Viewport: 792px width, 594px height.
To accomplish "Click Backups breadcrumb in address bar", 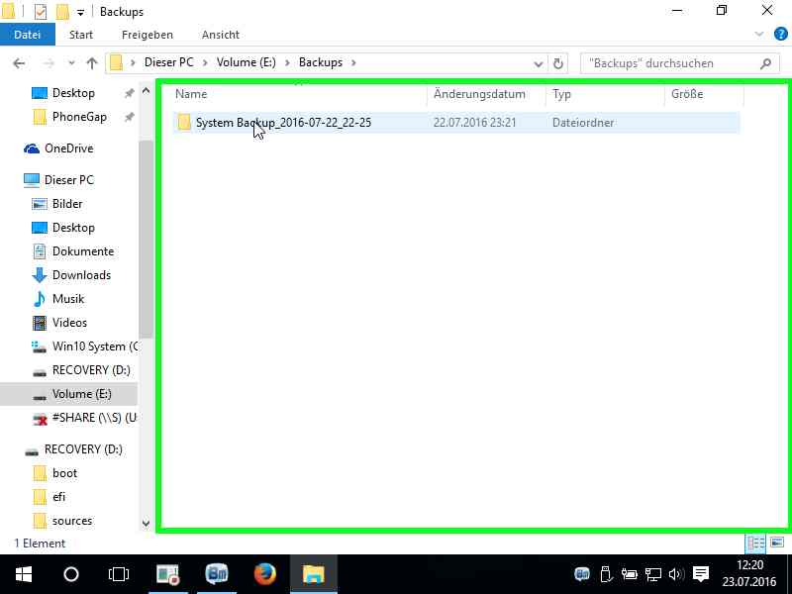I will tap(320, 62).
